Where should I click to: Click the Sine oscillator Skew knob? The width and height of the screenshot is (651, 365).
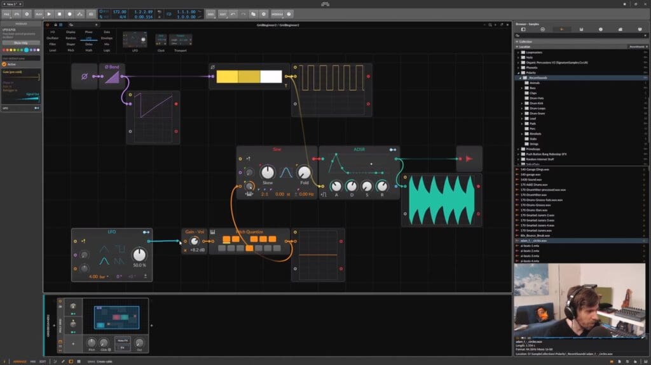(268, 172)
